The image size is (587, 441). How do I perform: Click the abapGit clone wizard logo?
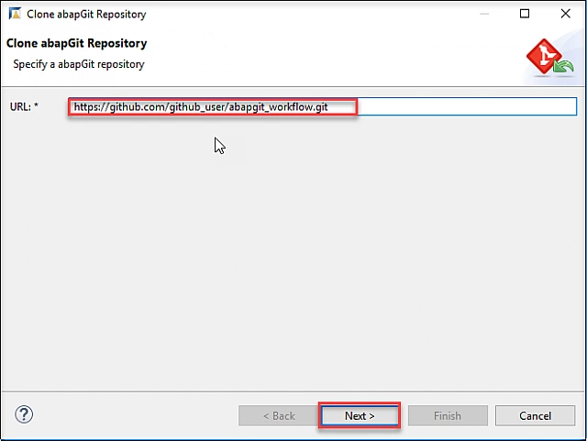pyautogui.click(x=548, y=57)
